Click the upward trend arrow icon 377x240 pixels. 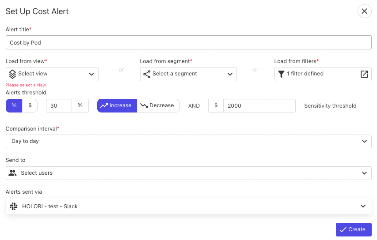click(104, 105)
